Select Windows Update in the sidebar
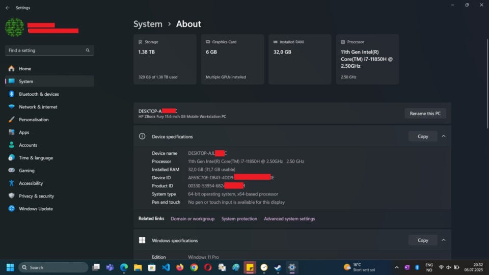The height and width of the screenshot is (275, 489). (36, 209)
